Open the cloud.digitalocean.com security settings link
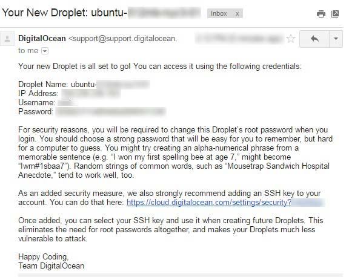Screen dimensions: 349x277 point(209,203)
